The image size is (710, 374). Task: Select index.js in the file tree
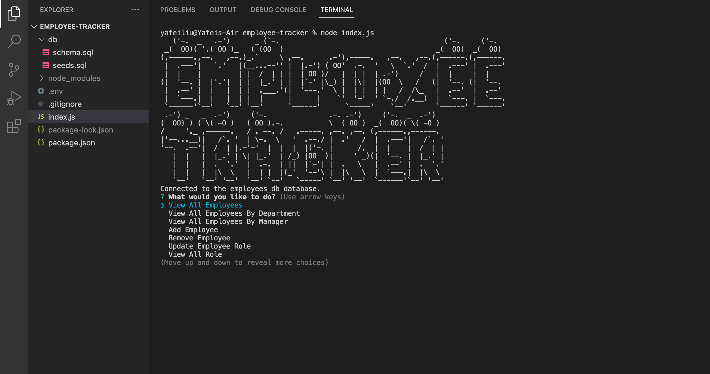(x=88, y=117)
